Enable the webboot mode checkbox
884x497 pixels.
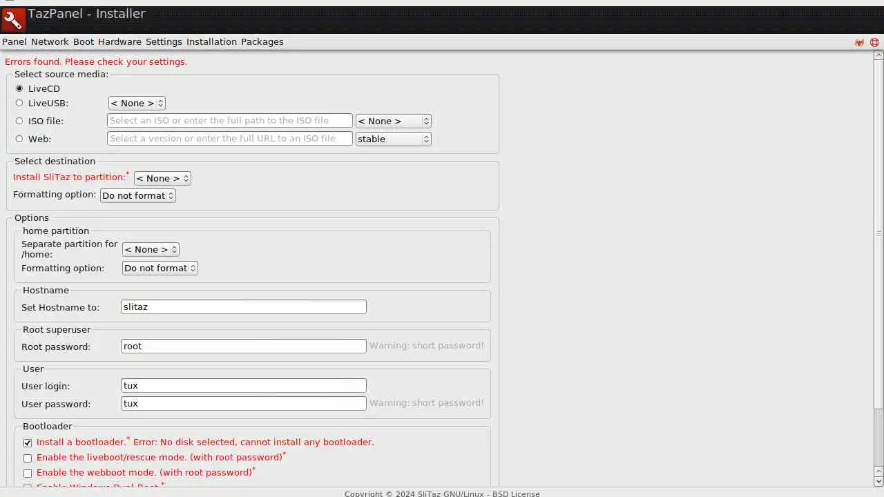point(28,473)
